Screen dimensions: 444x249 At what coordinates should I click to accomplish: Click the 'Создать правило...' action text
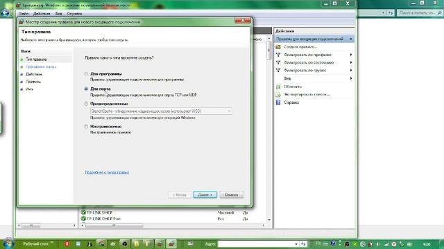(x=300, y=47)
